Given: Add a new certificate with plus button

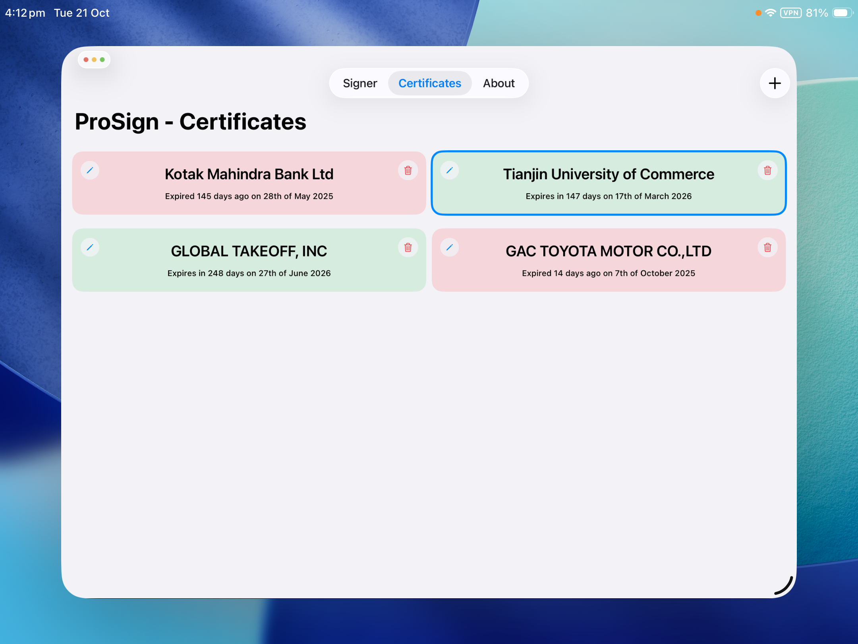Looking at the screenshot, I should coord(775,83).
